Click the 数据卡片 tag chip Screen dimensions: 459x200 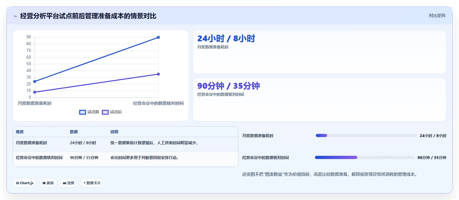[x=92, y=183]
